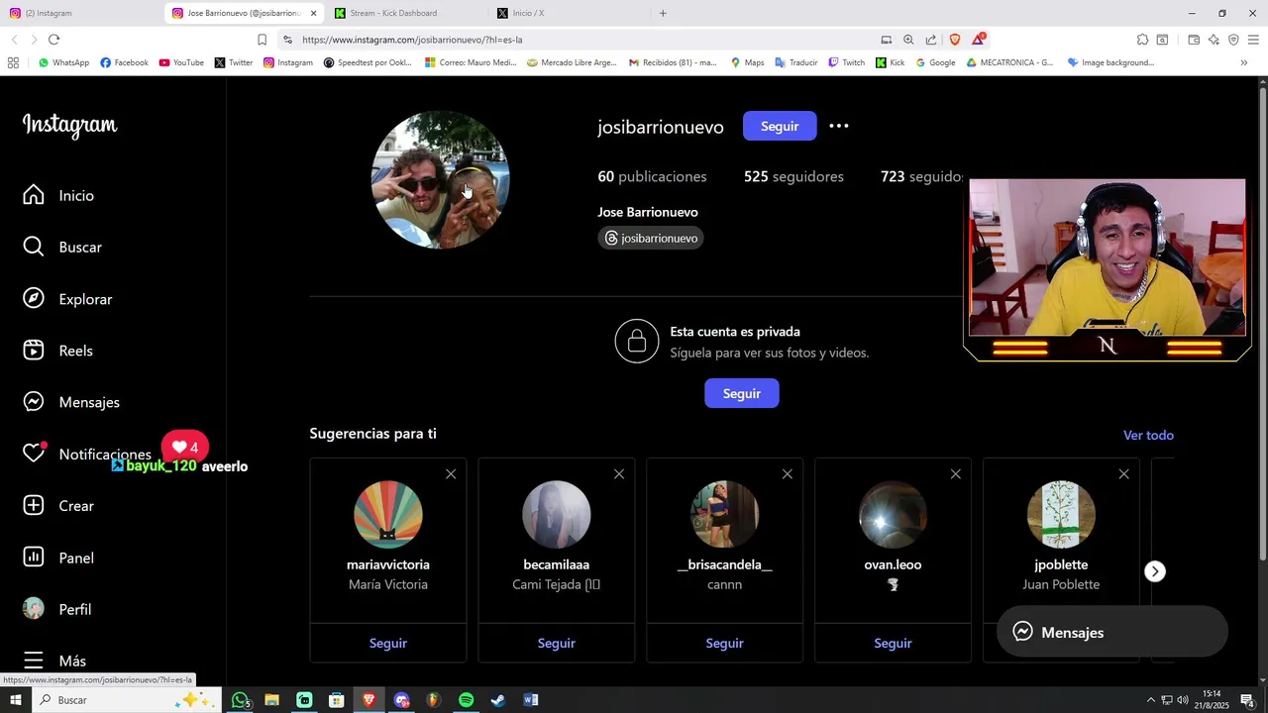Open Brave Rewards triangle icon

979,39
